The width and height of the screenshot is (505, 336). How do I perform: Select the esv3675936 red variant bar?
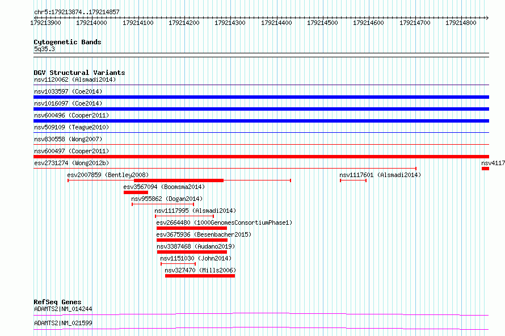point(192,240)
